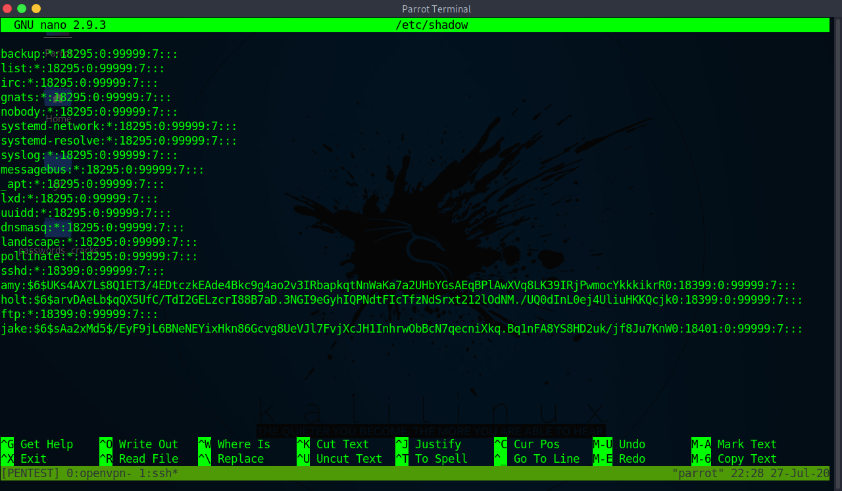This screenshot has width=842, height=491.
Task: Place cursor on the landscape line
Action: 99,242
